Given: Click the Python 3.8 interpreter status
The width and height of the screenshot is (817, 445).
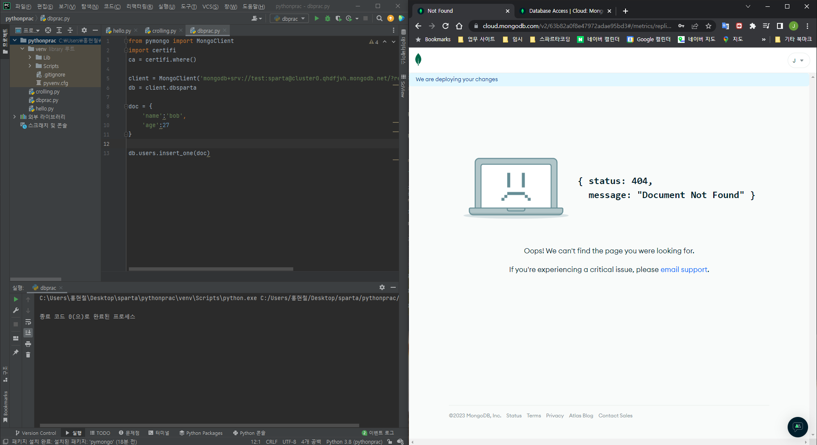Looking at the screenshot, I should [354, 442].
